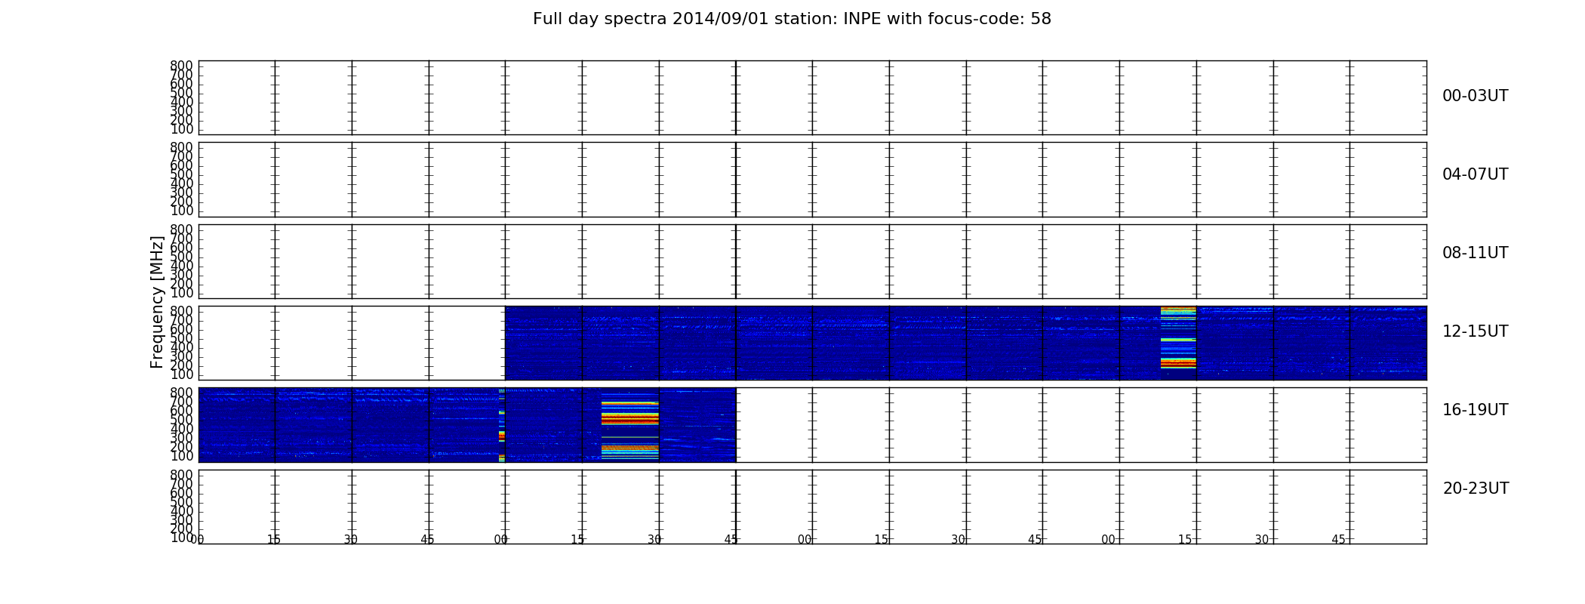Select the "04-07UT" row label
This screenshot has width=1585, height=604.
tap(1475, 174)
